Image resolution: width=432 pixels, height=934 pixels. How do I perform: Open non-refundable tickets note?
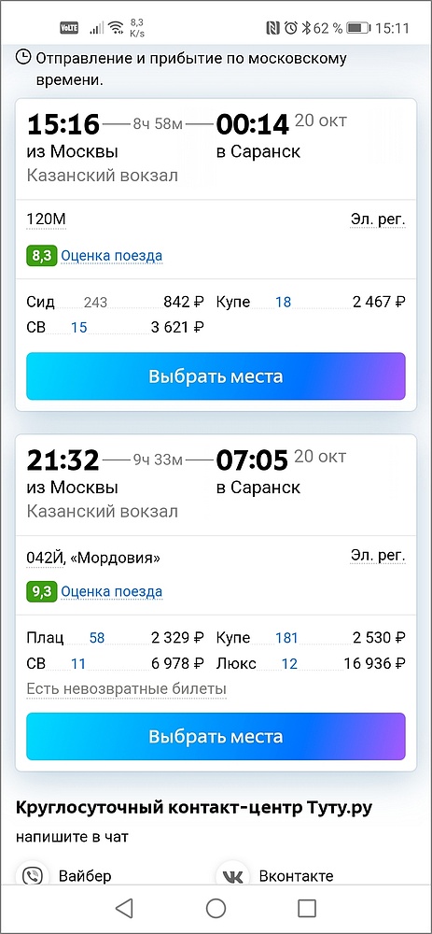click(126, 689)
